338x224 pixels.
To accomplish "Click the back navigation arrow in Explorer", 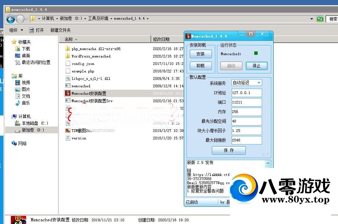I will point(11,19).
